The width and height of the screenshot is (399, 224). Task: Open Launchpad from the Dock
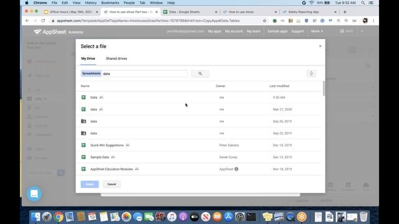point(47,217)
